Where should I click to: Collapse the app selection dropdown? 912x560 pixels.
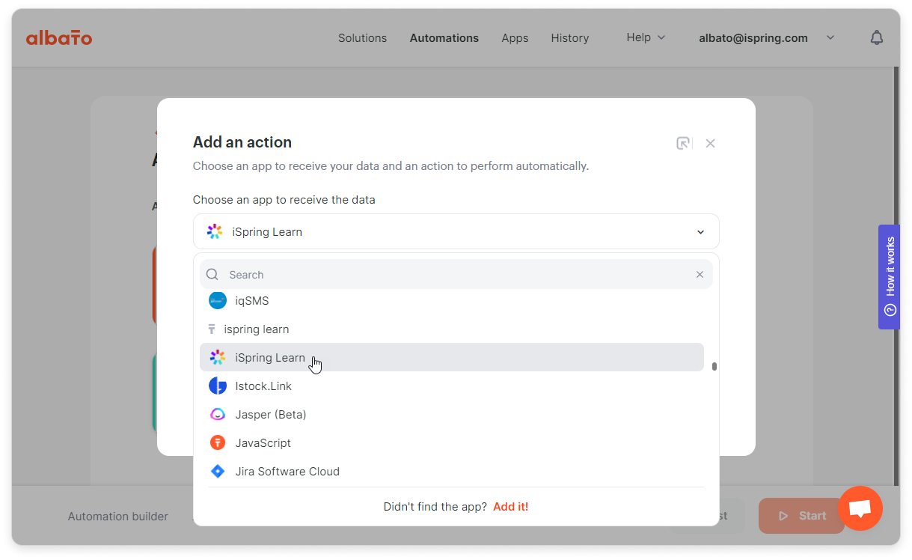coord(700,232)
